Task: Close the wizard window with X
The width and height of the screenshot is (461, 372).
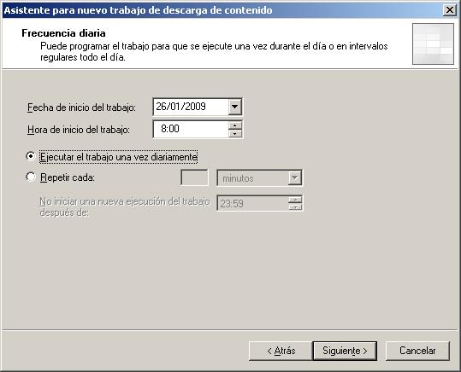Action: (x=450, y=10)
